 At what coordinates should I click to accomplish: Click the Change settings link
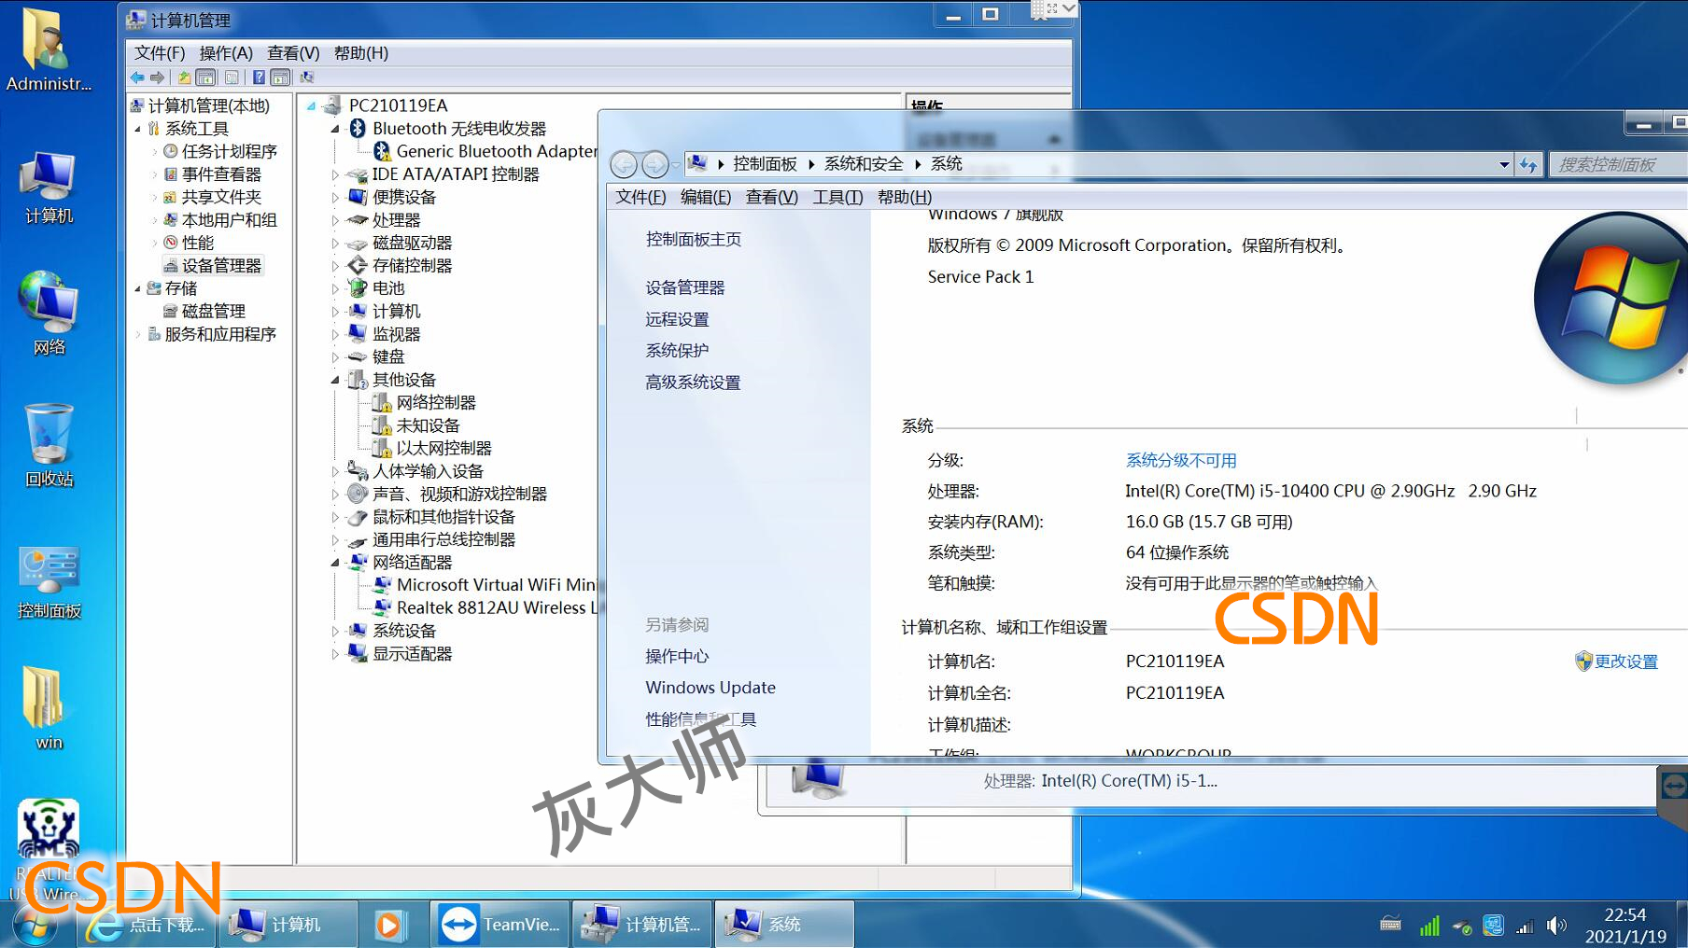1625,662
